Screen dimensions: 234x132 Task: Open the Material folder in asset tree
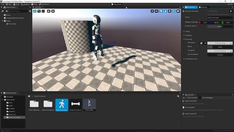click(x=11, y=111)
